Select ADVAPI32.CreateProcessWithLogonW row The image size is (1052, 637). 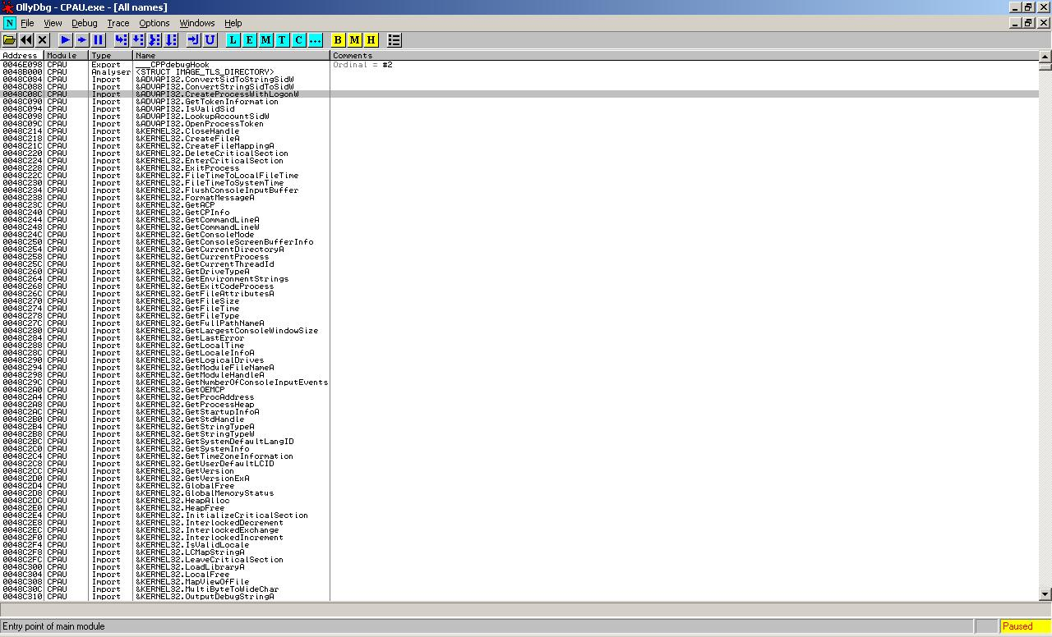(519, 94)
